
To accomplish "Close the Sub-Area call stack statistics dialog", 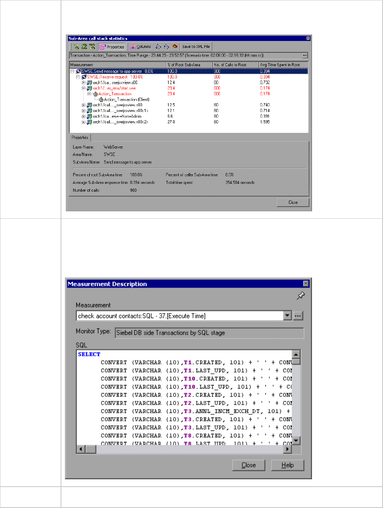I will [x=293, y=203].
